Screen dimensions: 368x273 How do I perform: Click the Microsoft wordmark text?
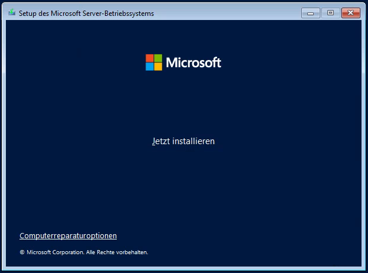[x=193, y=62]
